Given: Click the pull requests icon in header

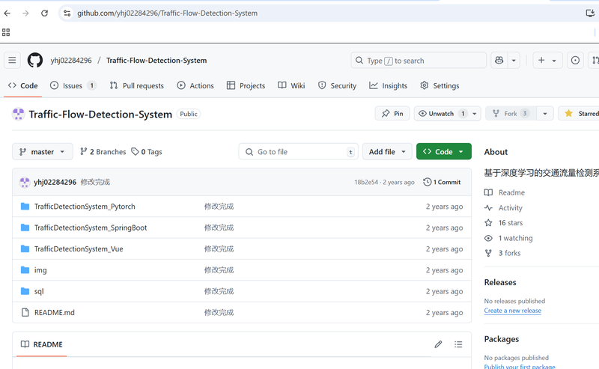Looking at the screenshot, I should coord(595,61).
